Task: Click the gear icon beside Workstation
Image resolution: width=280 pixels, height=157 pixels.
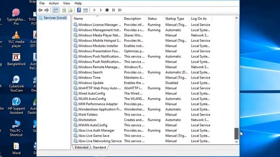Action: pos(75,120)
